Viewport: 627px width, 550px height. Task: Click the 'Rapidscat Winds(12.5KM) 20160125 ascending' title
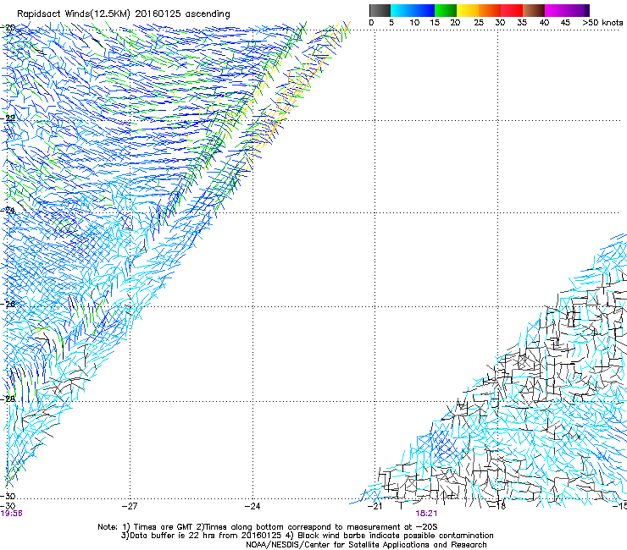[124, 14]
